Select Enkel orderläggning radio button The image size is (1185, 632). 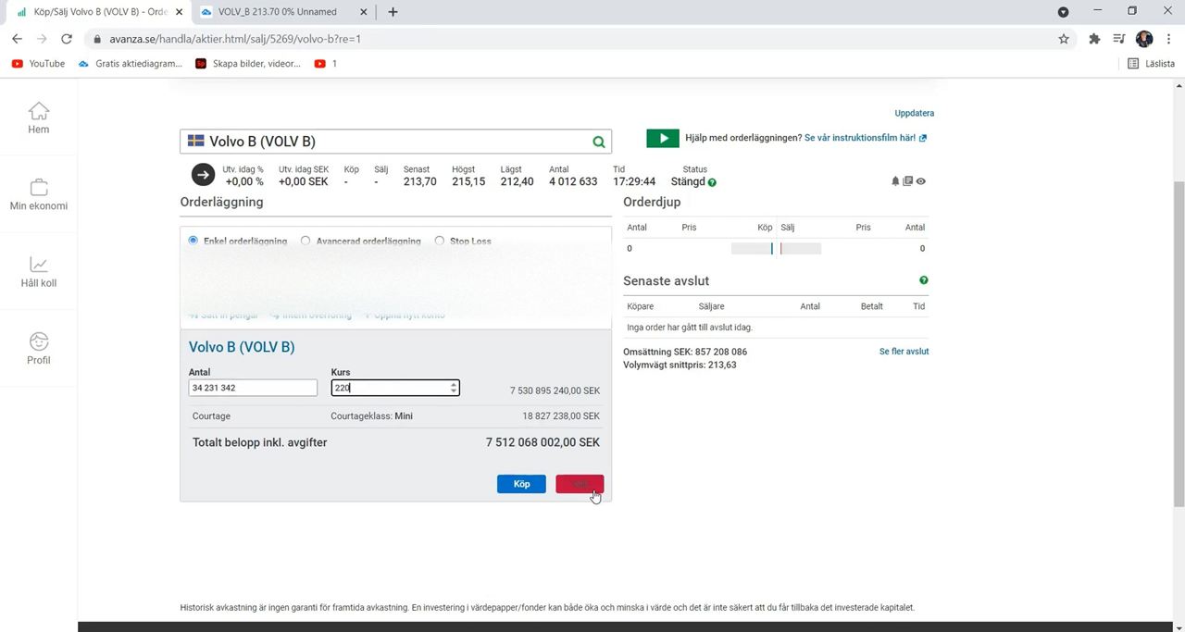[x=193, y=241]
